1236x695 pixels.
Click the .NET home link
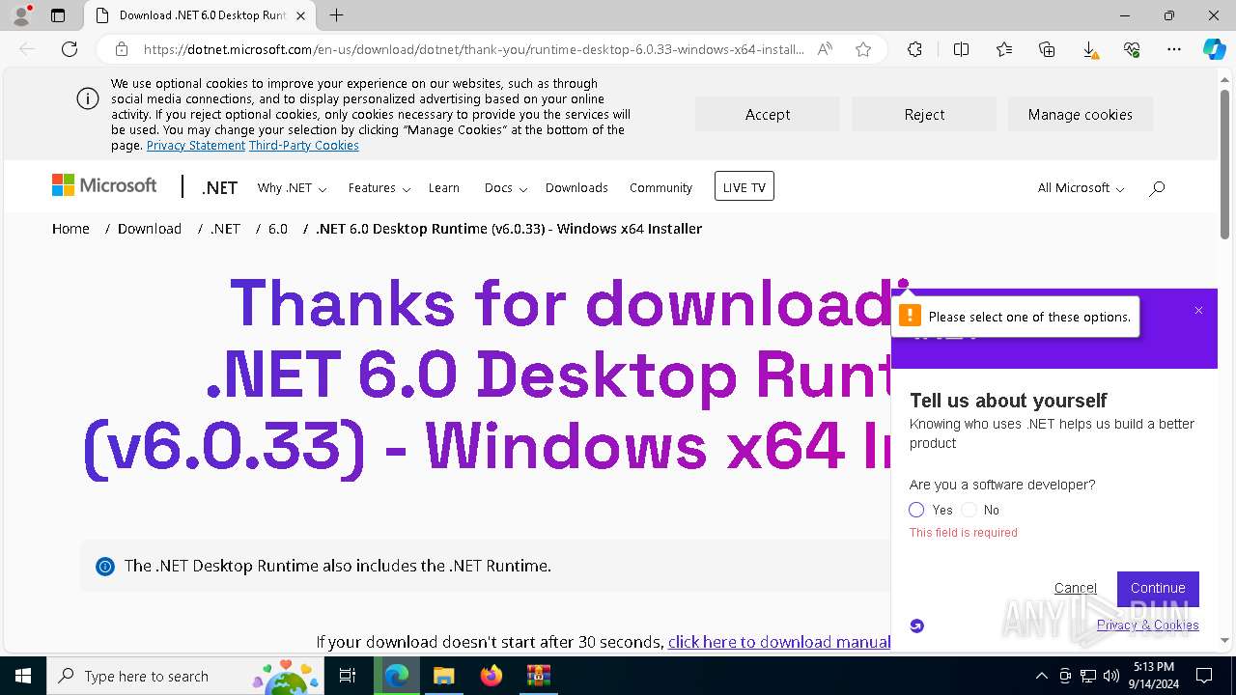220,188
